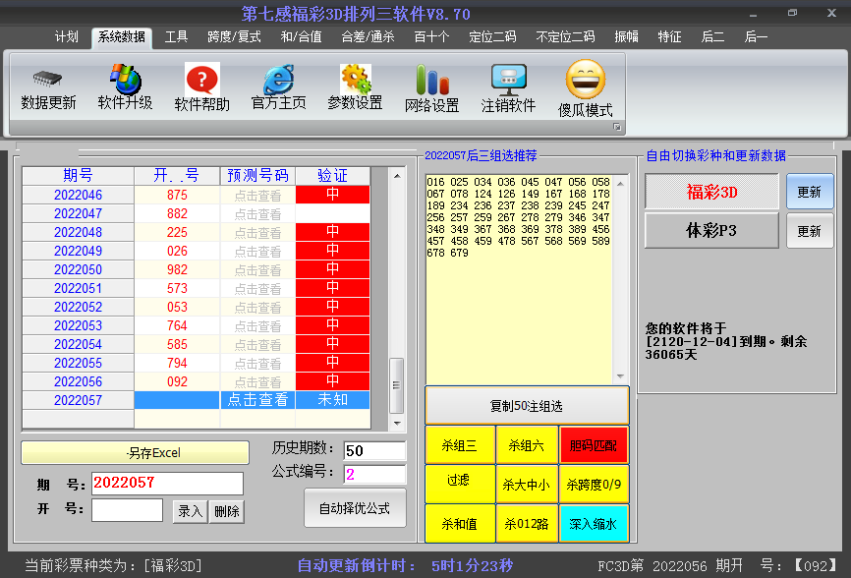This screenshot has height=578, width=851.
Task: Focus the 开号 input field
Action: tap(127, 510)
